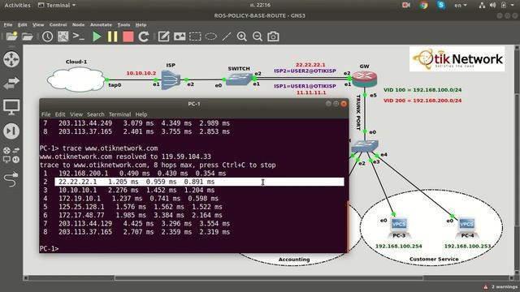Draw an ellipse annotation

pos(210,36)
